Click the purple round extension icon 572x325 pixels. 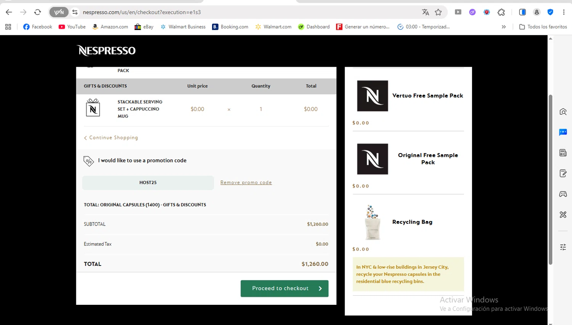point(472,12)
